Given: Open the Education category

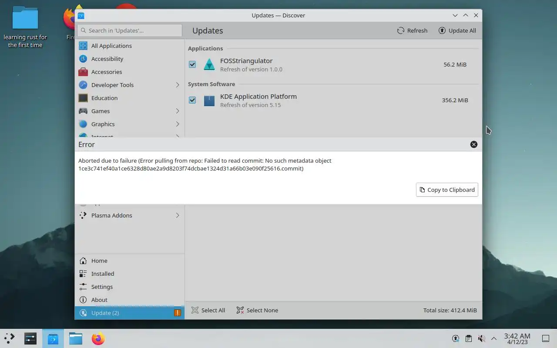Looking at the screenshot, I should [130, 98].
